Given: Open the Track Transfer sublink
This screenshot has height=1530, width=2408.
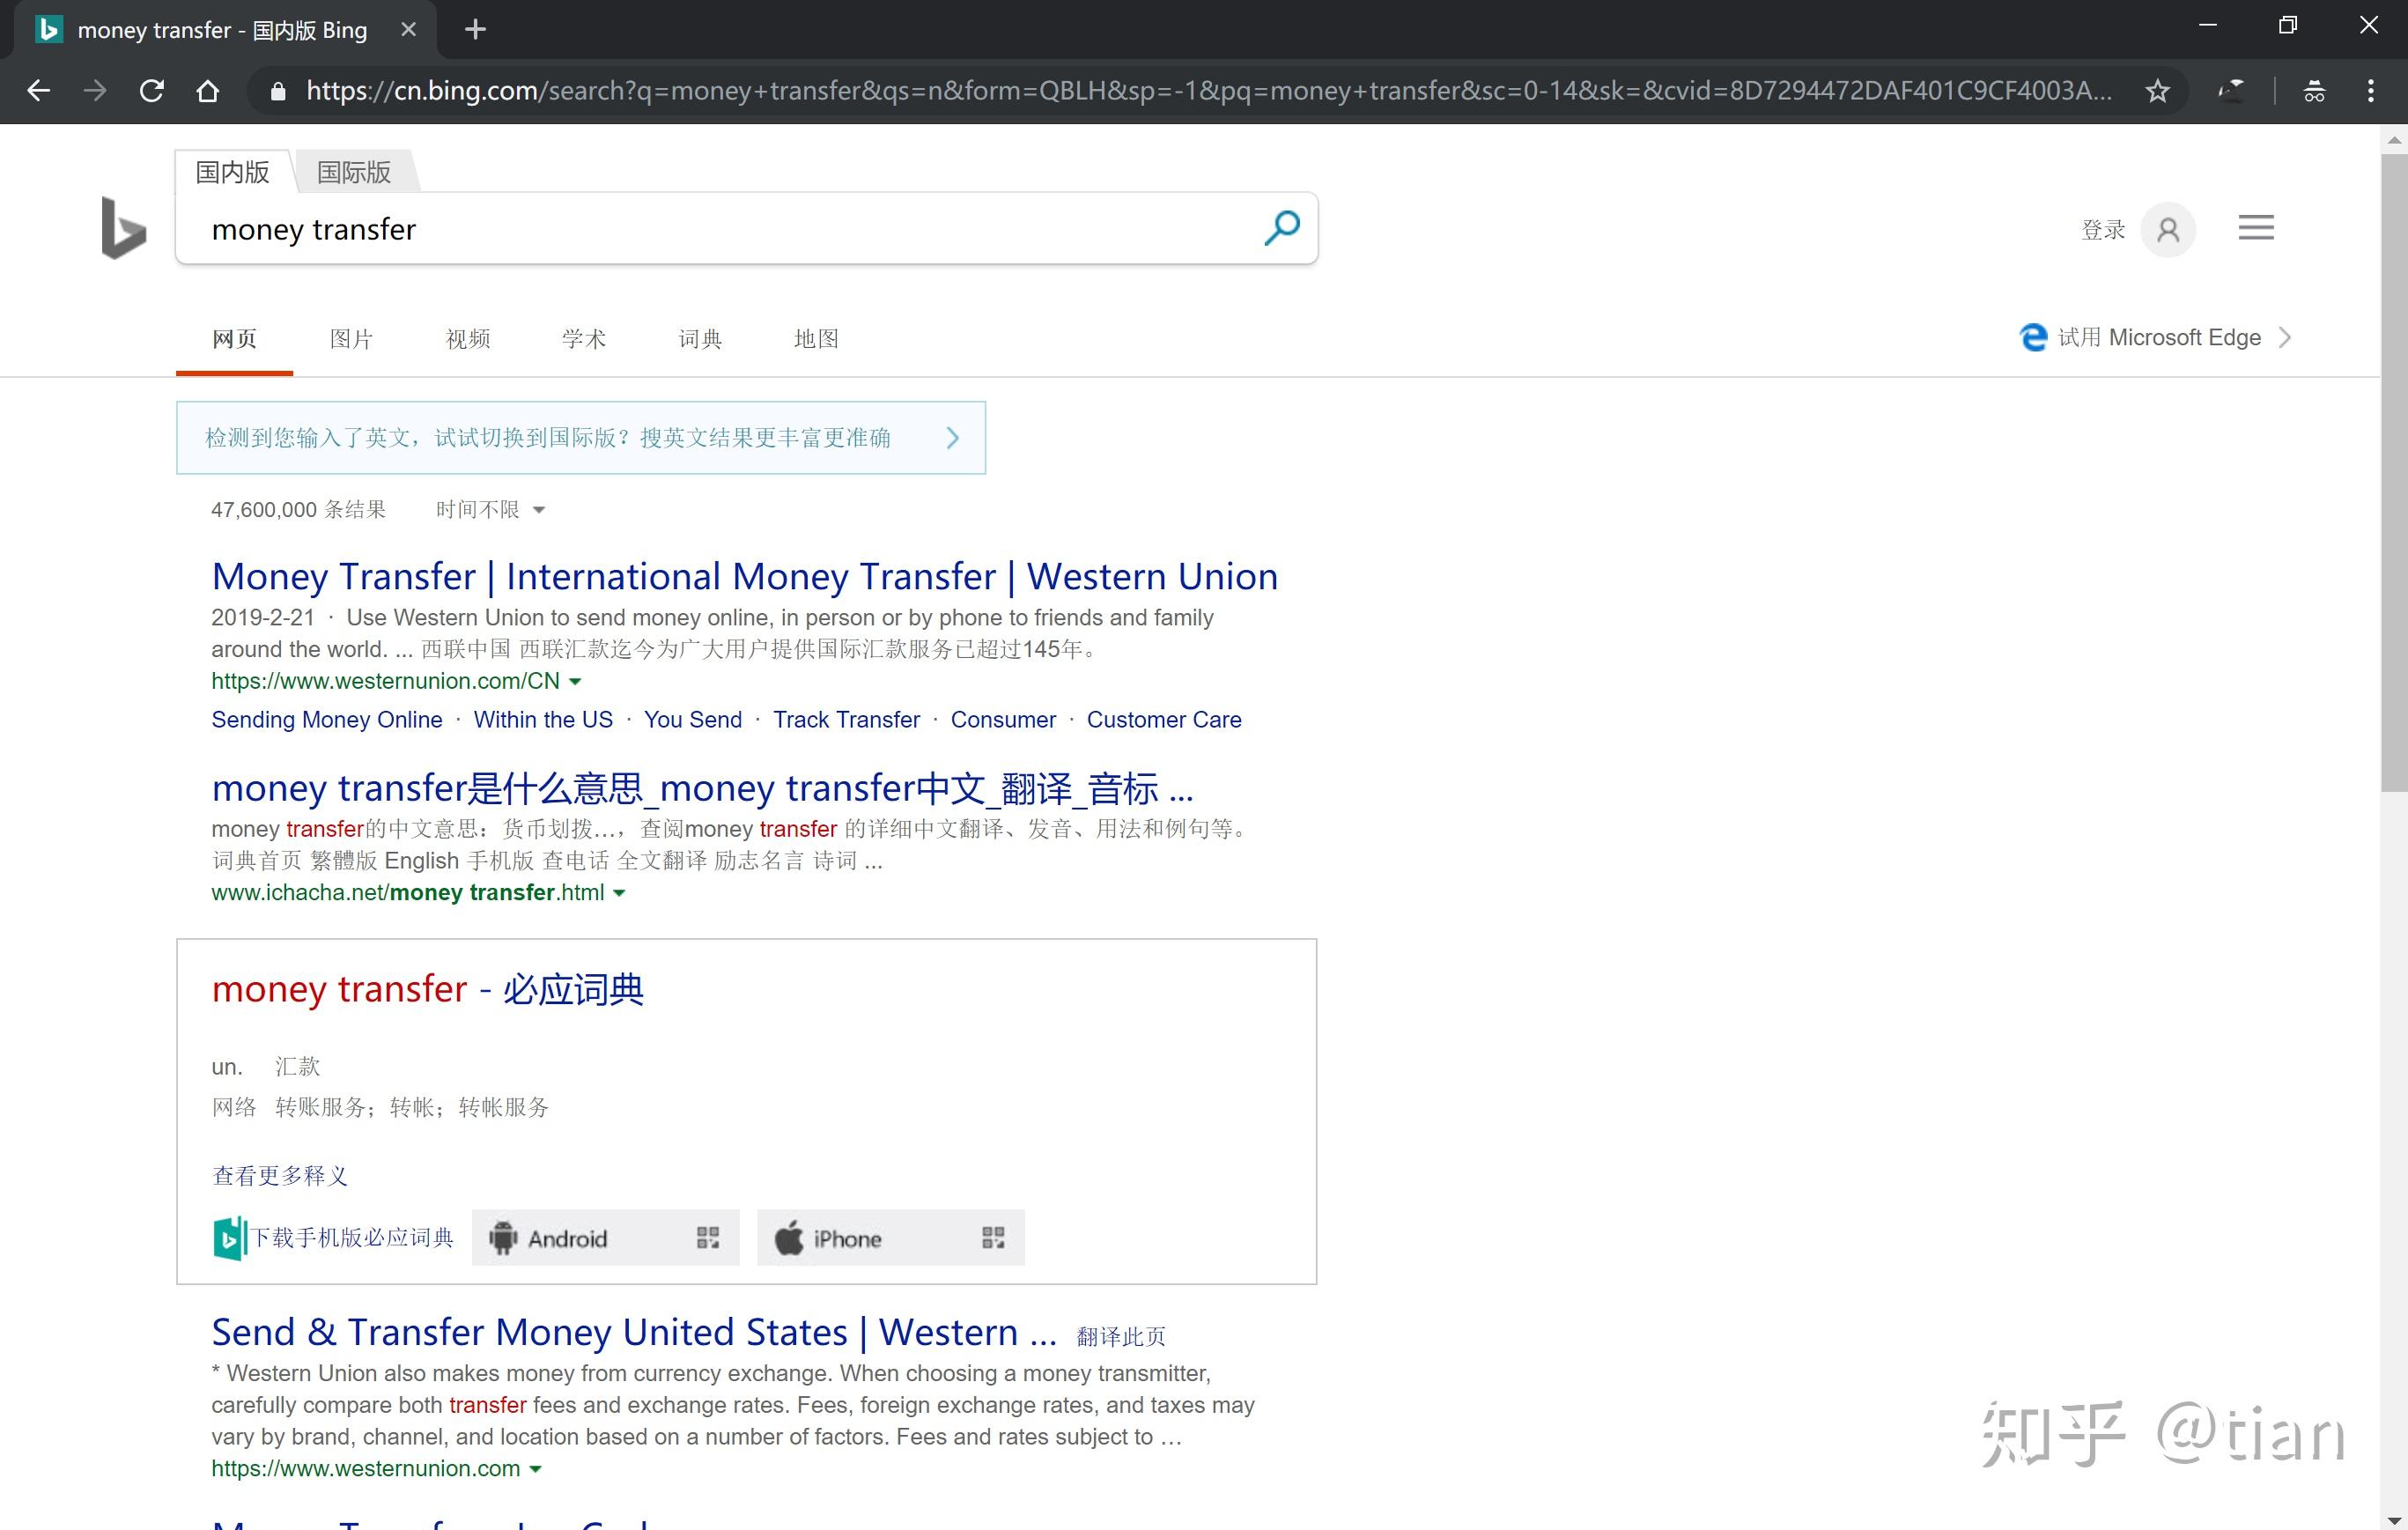Looking at the screenshot, I should click(846, 720).
